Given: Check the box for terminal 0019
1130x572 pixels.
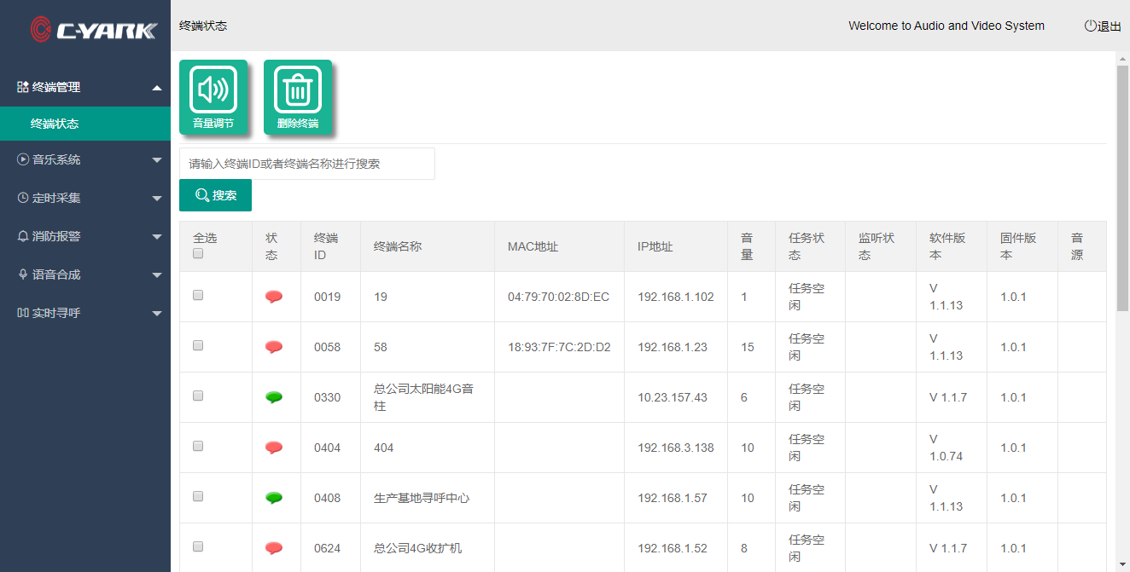Looking at the screenshot, I should [198, 295].
